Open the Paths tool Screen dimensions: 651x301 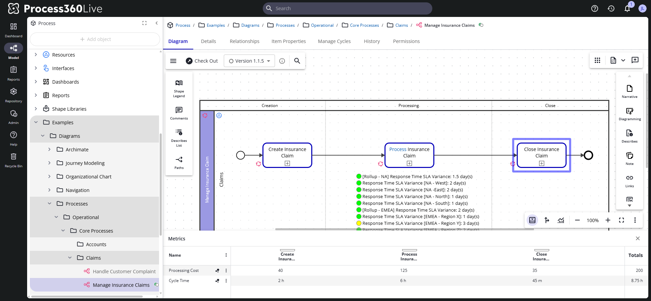(179, 163)
